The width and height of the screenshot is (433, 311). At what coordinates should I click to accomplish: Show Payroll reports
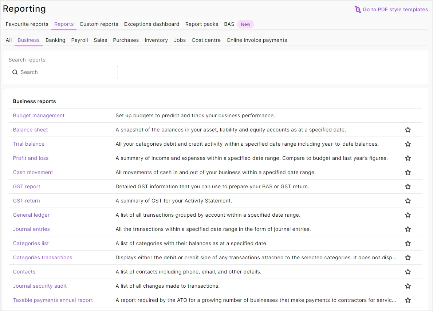click(x=79, y=40)
